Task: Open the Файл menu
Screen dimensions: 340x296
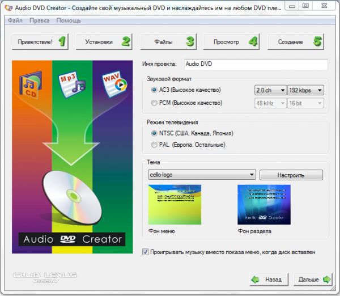Action: pos(15,20)
